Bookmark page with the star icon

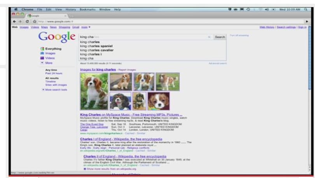click(x=35, y=21)
